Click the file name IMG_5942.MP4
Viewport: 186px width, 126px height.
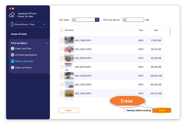pyautogui.click(x=83, y=49)
